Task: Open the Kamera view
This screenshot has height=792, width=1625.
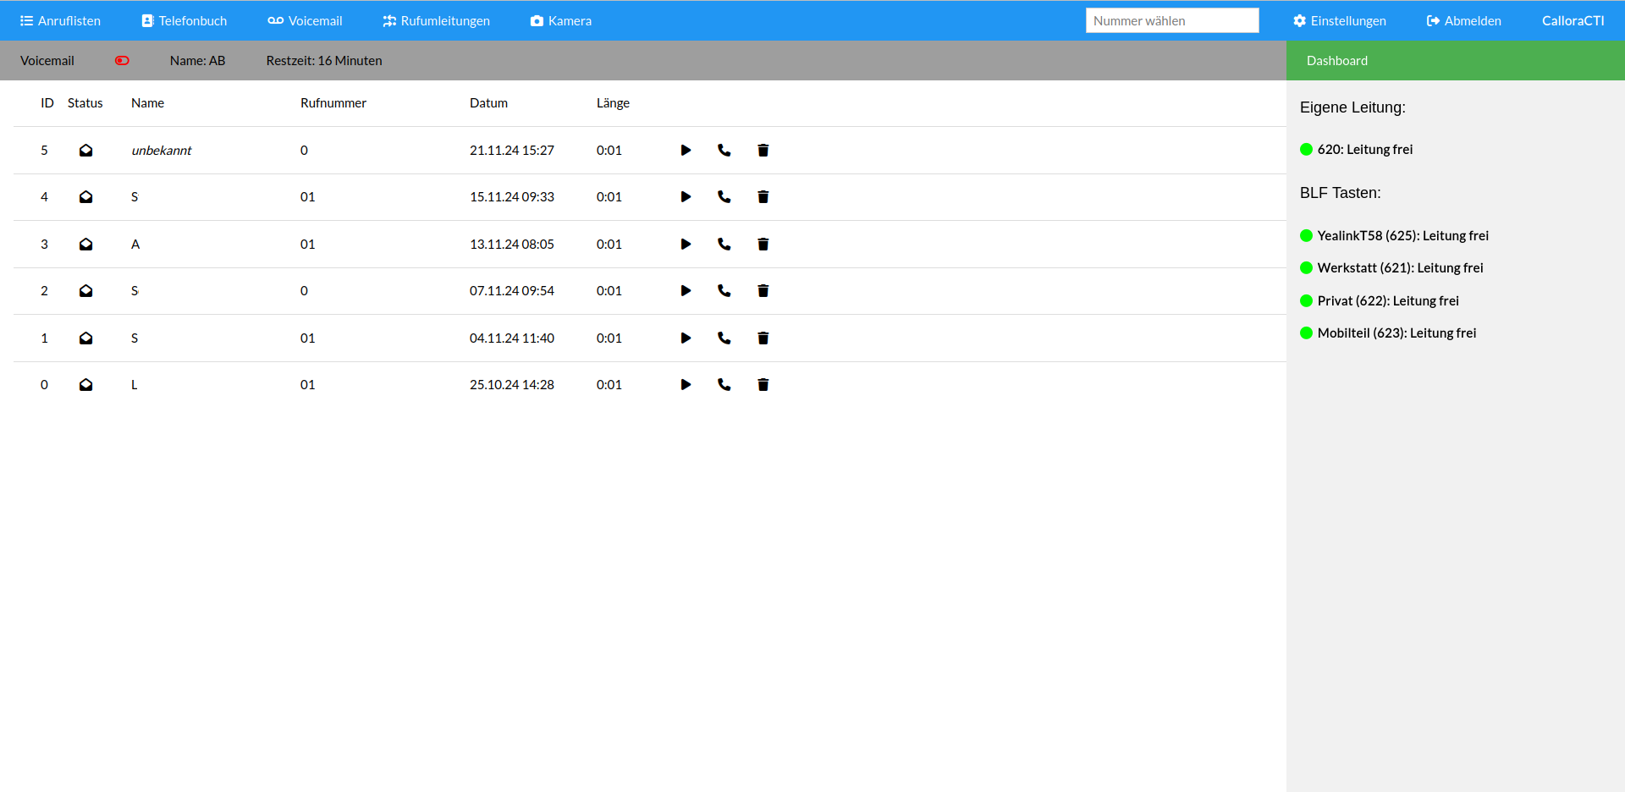Action: click(x=561, y=21)
